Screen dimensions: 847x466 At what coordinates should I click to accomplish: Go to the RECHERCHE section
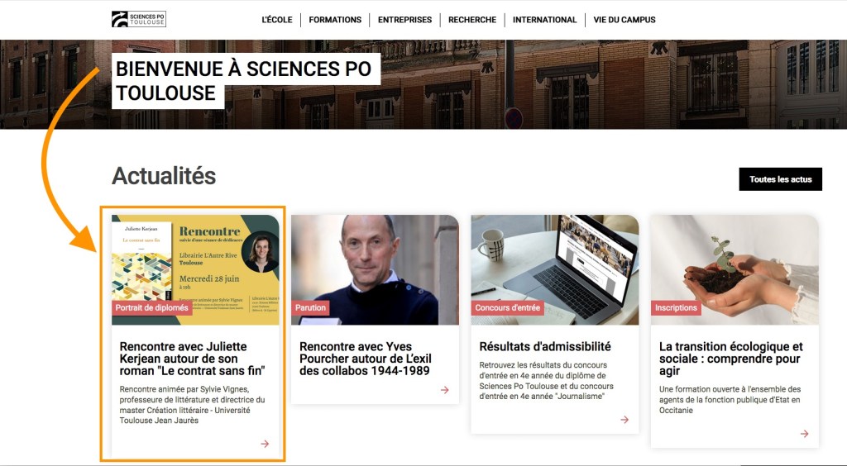[x=472, y=20]
